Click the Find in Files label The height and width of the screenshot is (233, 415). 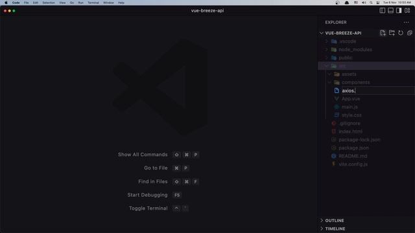click(x=153, y=181)
